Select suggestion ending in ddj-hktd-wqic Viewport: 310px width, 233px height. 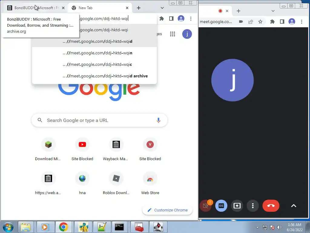tap(94, 64)
